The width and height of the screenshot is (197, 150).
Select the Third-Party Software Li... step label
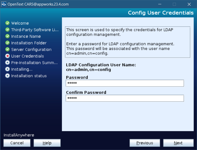click(35, 30)
